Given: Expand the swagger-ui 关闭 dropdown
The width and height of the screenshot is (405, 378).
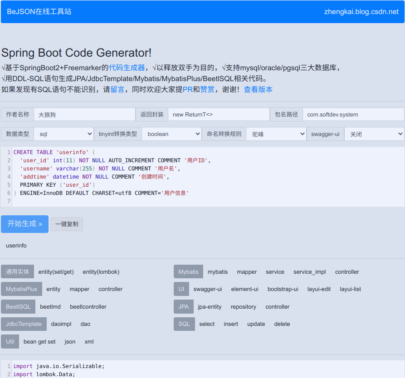Looking at the screenshot, I should tap(374, 134).
